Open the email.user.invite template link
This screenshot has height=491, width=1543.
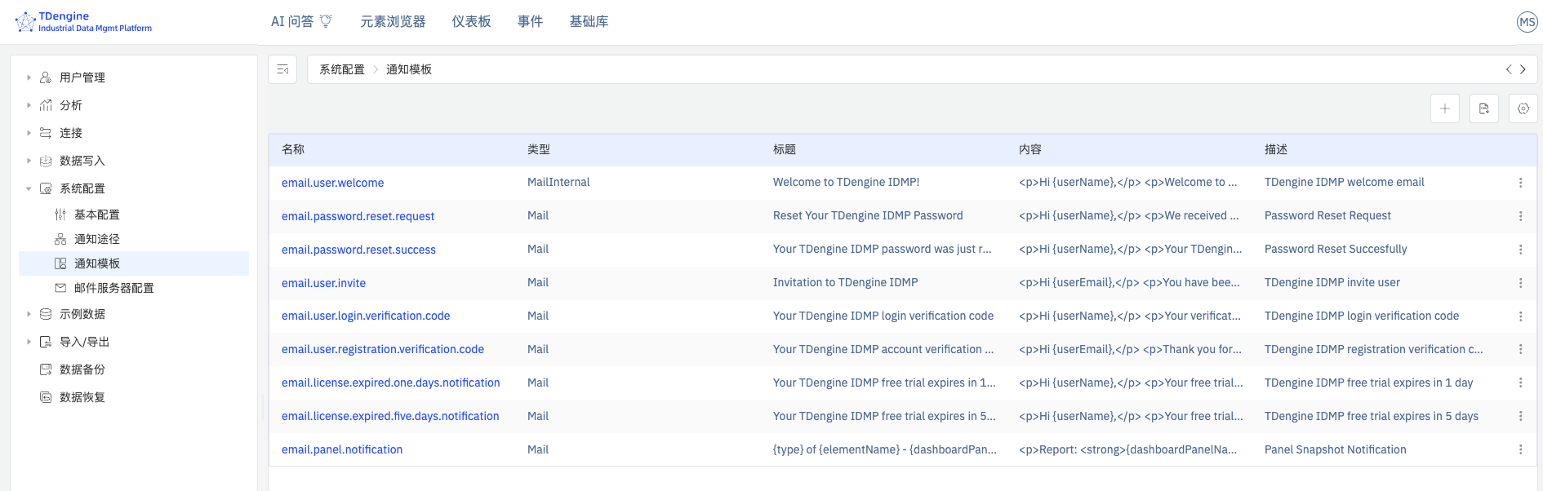(x=323, y=283)
